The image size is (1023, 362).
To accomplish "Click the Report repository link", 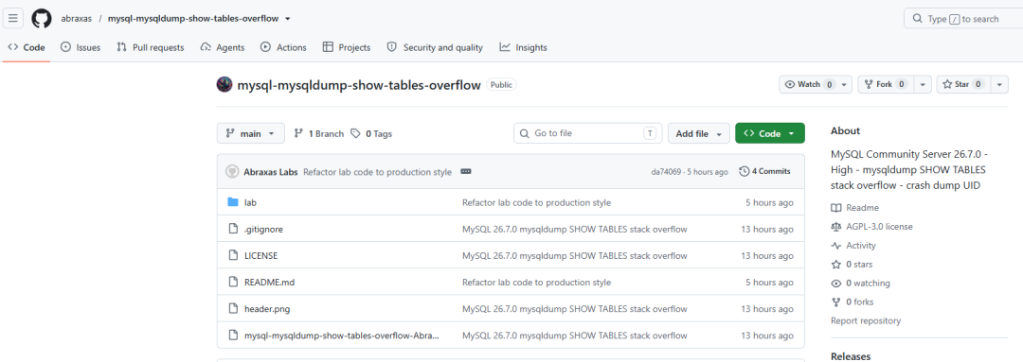I will click(865, 320).
